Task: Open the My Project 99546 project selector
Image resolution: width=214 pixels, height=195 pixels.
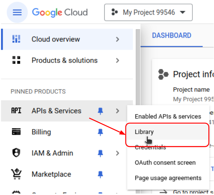Action: pyautogui.click(x=148, y=12)
